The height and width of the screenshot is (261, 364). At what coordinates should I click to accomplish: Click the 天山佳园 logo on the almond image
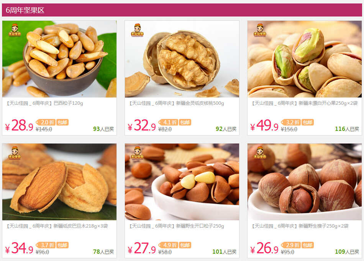[x=15, y=153]
